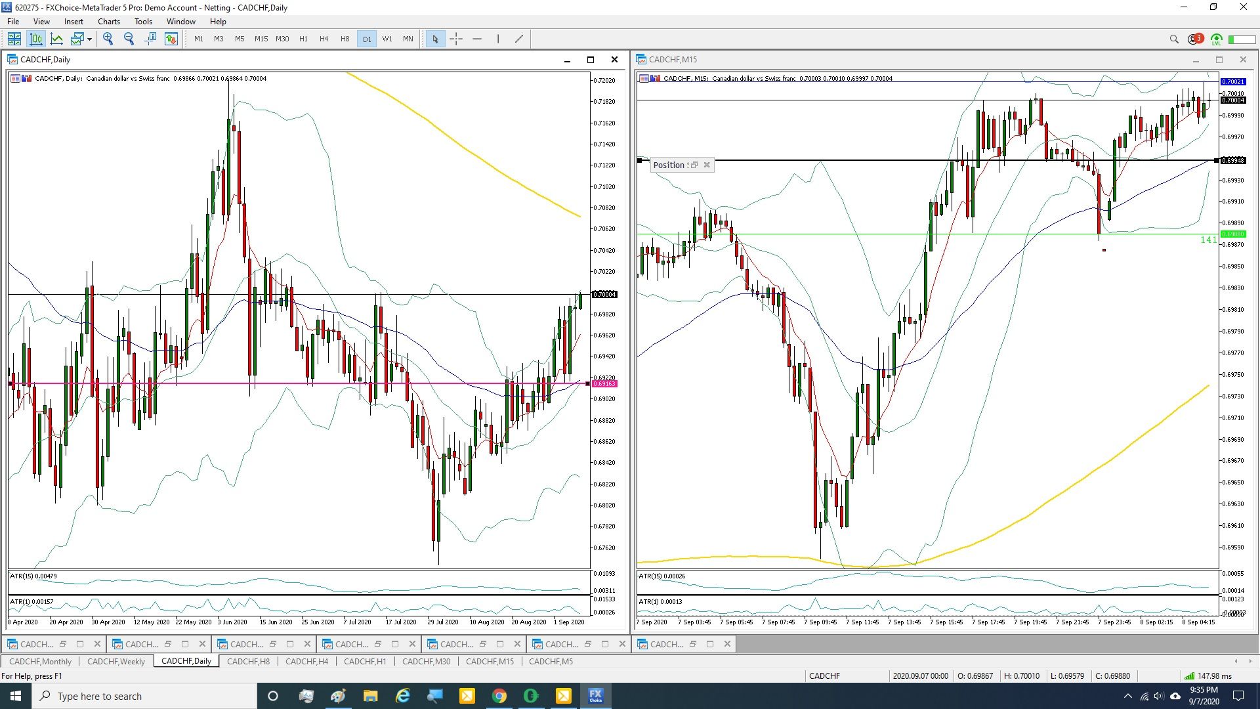Viewport: 1260px width, 709px height.
Task: Toggle the H1 timeframe button
Action: [303, 39]
